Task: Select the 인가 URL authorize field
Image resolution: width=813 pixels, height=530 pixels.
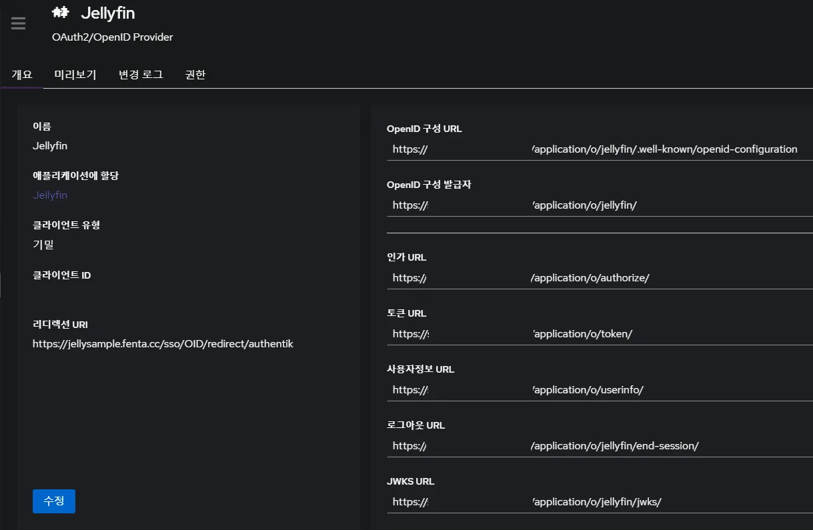Action: [x=596, y=277]
